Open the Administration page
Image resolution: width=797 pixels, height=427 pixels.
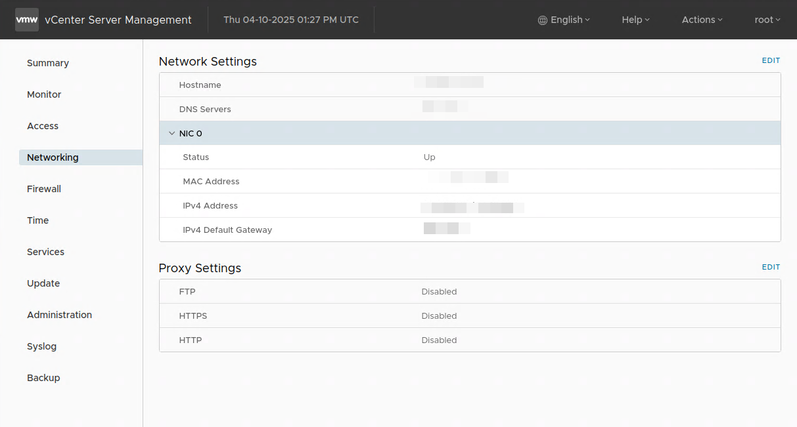coord(59,315)
